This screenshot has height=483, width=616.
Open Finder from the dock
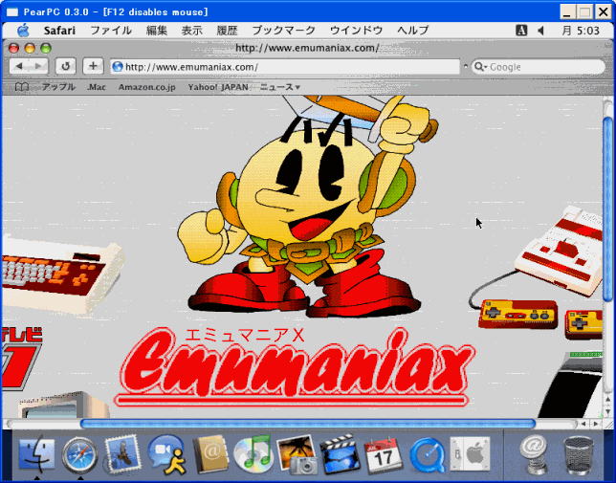35,452
